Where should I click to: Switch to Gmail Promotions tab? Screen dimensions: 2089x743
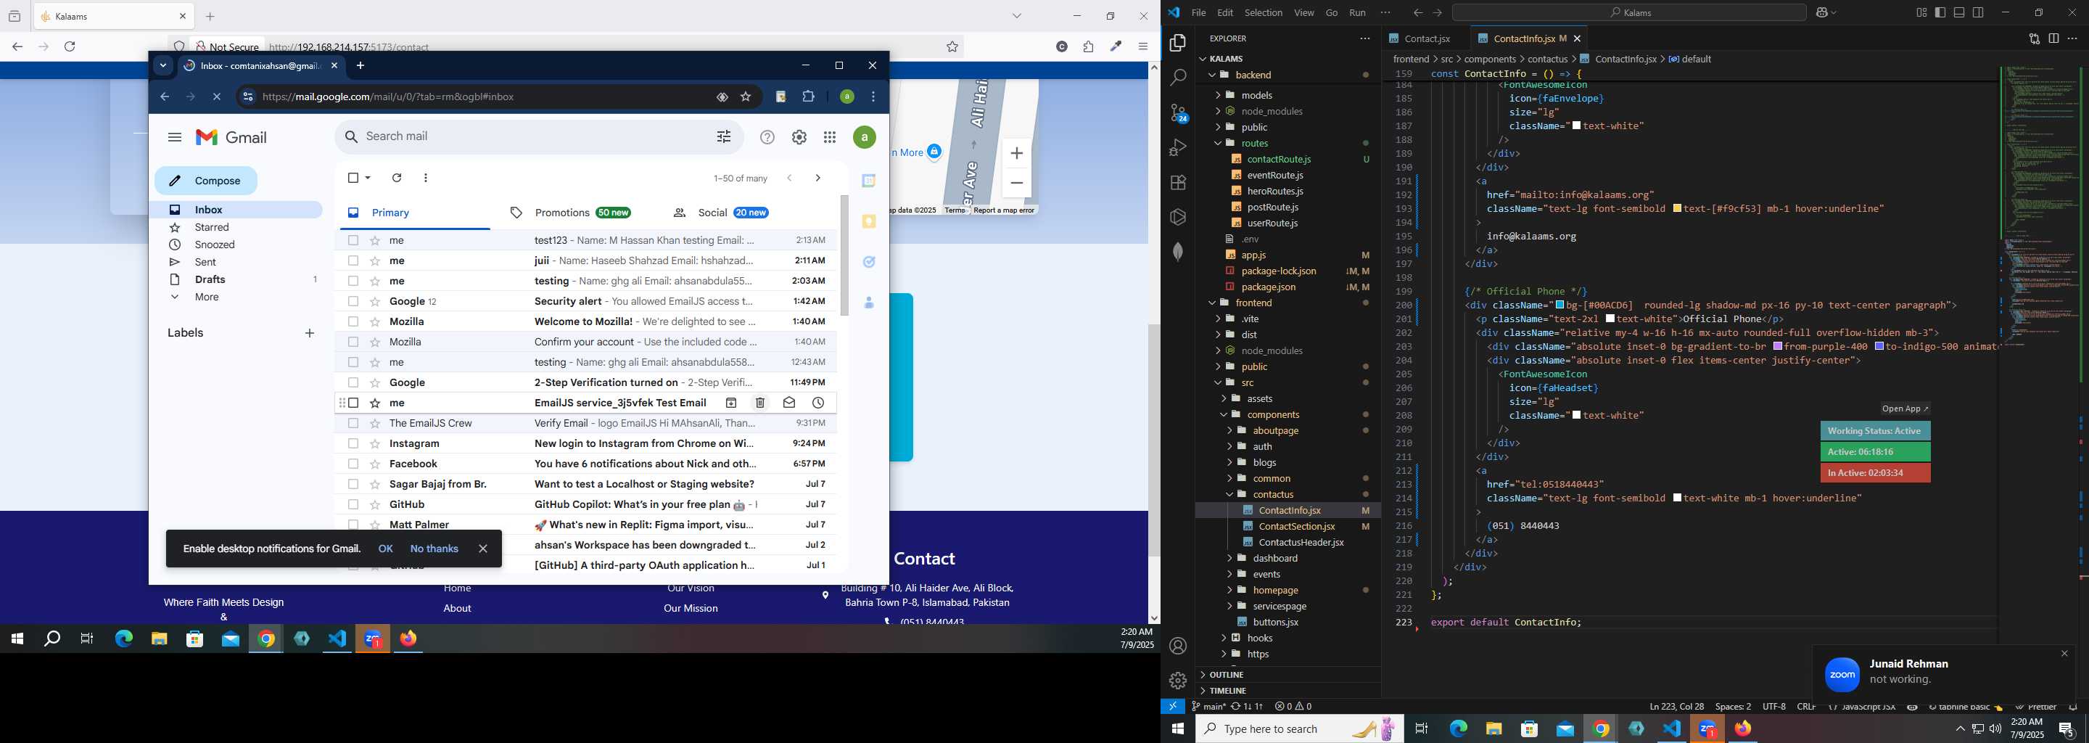(x=570, y=213)
